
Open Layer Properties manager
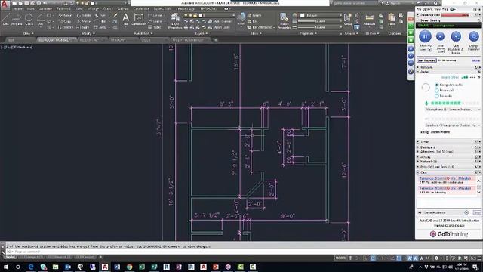[175, 21]
